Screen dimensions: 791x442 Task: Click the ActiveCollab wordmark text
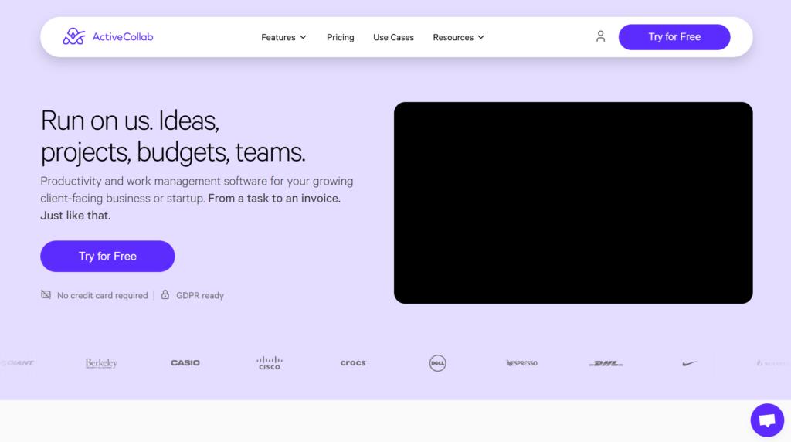coord(123,37)
